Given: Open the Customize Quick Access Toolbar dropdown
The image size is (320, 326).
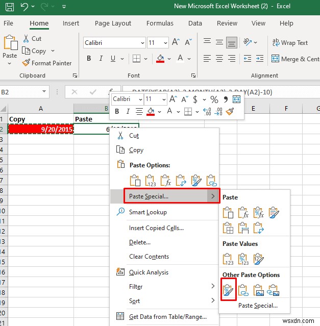Looking at the screenshot, I should click(x=64, y=7).
